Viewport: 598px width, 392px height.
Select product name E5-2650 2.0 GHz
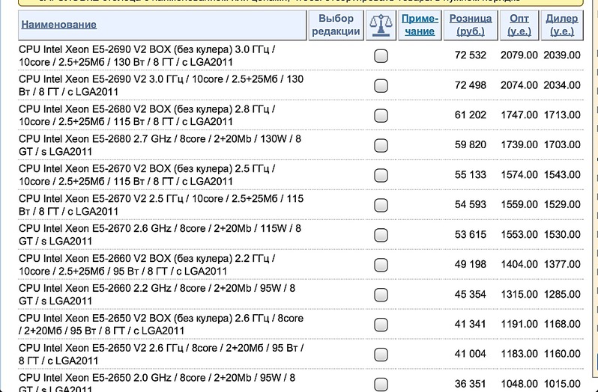(157, 384)
